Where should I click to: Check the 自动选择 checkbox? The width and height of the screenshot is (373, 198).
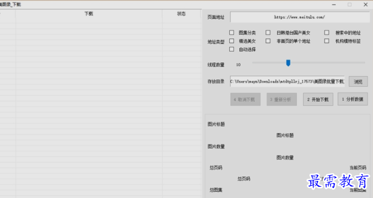232,49
